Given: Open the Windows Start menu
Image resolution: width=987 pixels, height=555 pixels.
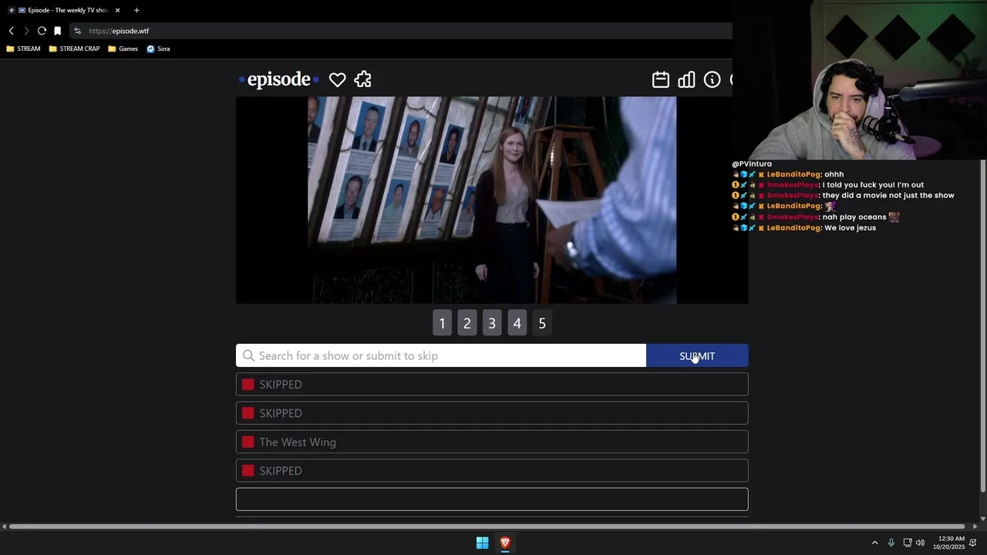Looking at the screenshot, I should tap(482, 543).
